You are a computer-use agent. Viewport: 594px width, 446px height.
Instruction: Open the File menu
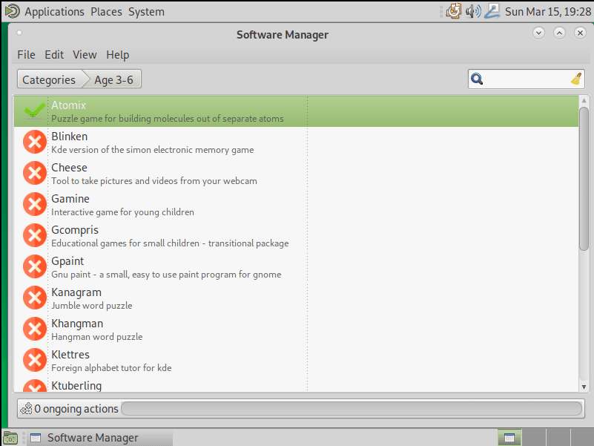click(x=26, y=55)
